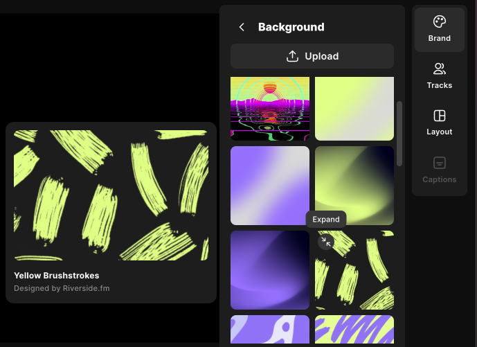Click the back arrow beside Background
The image size is (477, 347).
242,27
